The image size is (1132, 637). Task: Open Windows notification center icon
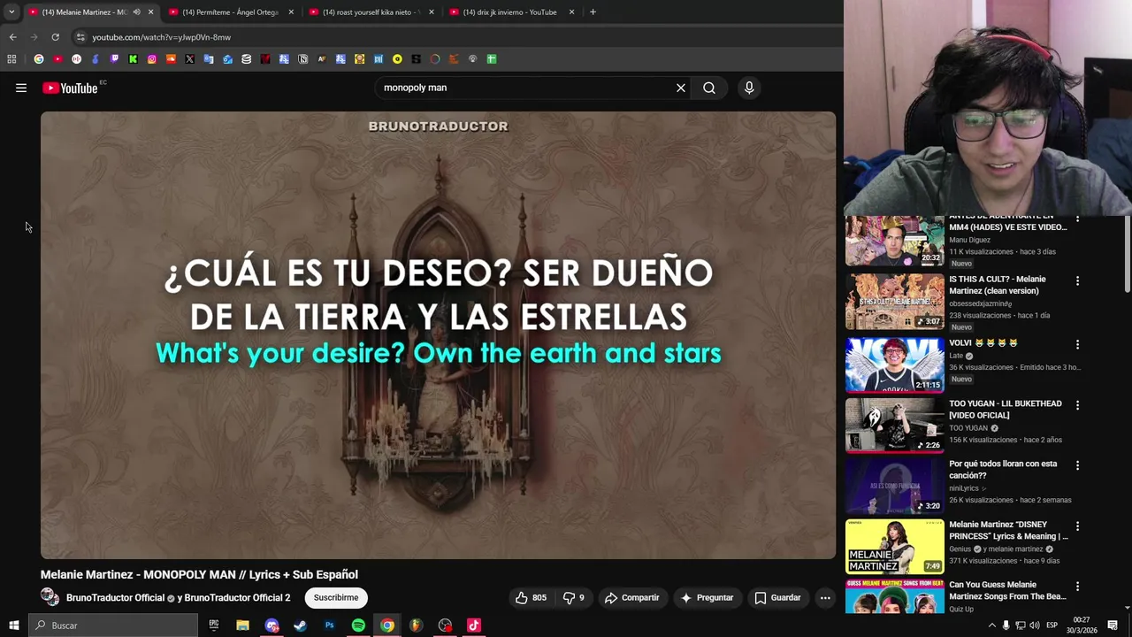(1113, 625)
